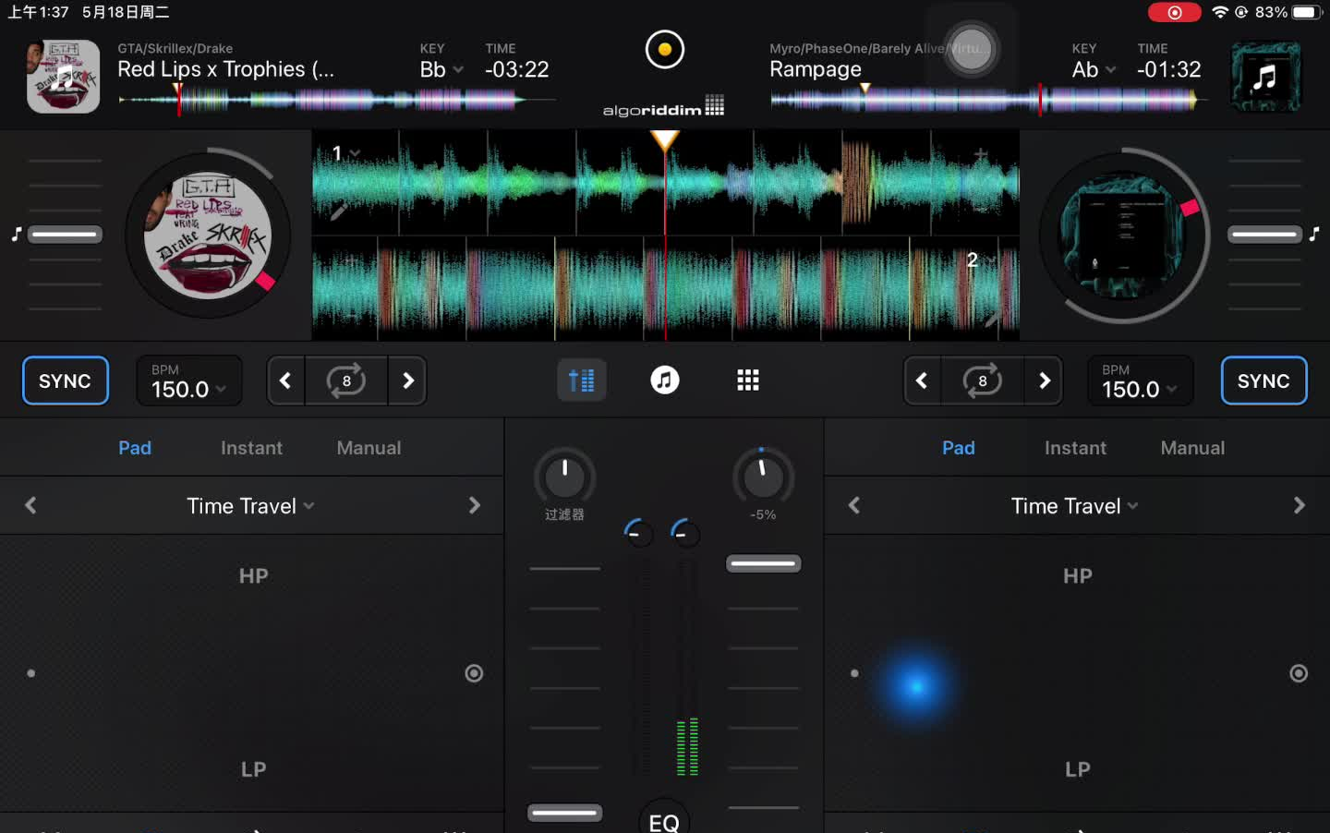This screenshot has width=1330, height=833.
Task: Tap the right channel gain knob
Action: [684, 532]
